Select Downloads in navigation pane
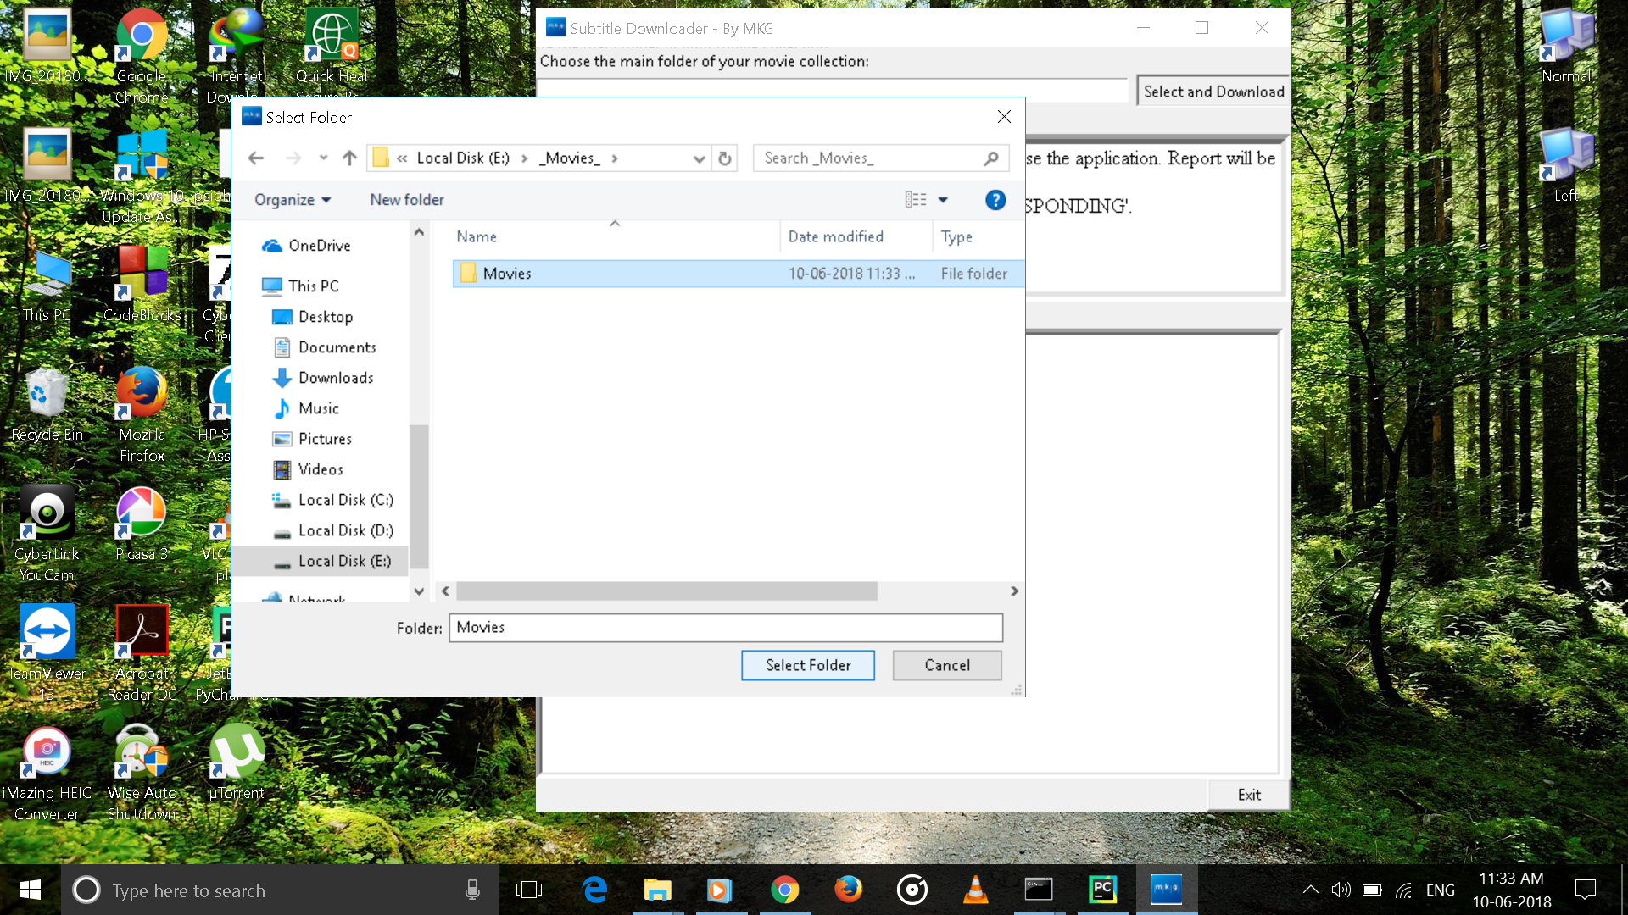 tap(335, 378)
